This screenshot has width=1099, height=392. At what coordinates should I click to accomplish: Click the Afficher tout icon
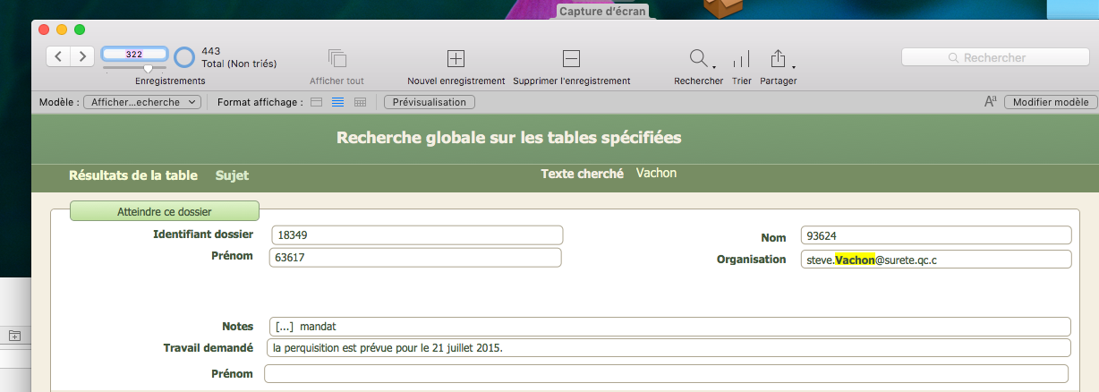337,58
